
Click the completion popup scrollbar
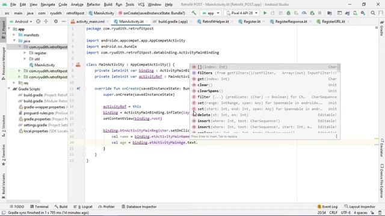(x=339, y=68)
